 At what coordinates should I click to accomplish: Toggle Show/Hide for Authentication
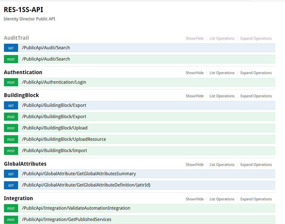point(194,73)
